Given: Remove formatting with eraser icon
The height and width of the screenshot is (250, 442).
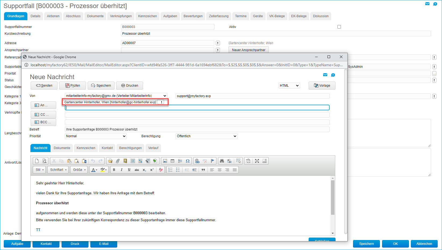Looking at the screenshot, I should (161, 170).
